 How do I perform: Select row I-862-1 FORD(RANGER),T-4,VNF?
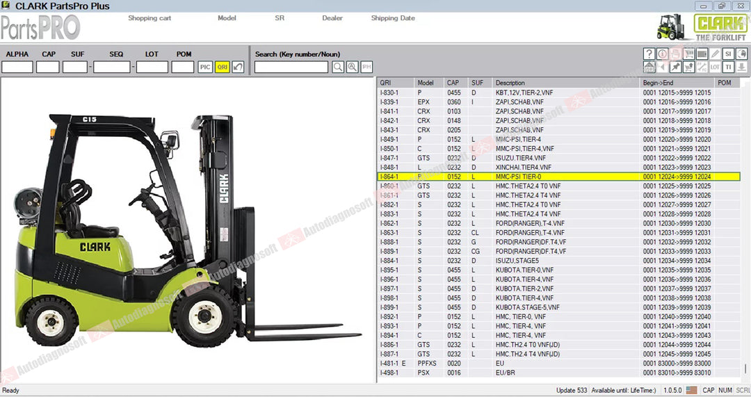tap(558, 223)
